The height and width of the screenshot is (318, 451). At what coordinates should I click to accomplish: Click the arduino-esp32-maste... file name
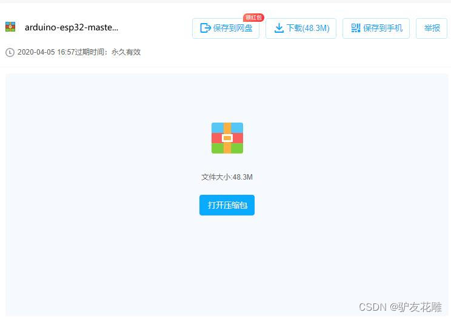pos(72,27)
